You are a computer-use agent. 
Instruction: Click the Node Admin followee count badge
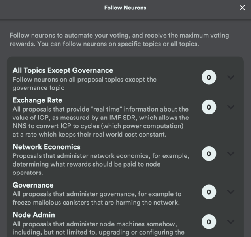tap(209, 222)
